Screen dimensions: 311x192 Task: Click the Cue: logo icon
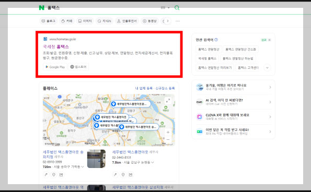[200, 102]
